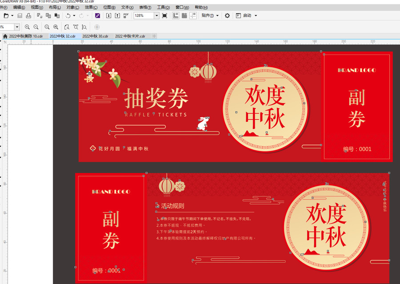Select the 抽奖券 title text on canvas
The height and width of the screenshot is (284, 400).
click(x=156, y=99)
